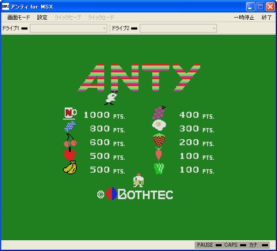Pause emulation with 一時停止

(x=244, y=17)
